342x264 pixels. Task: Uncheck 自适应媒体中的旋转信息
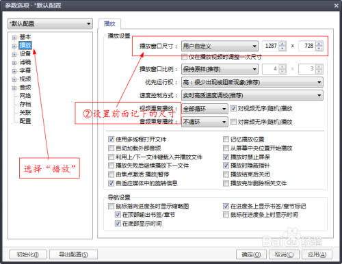[x=111, y=183]
